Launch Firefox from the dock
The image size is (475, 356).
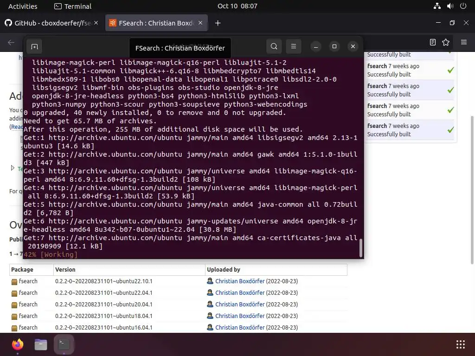(x=18, y=344)
